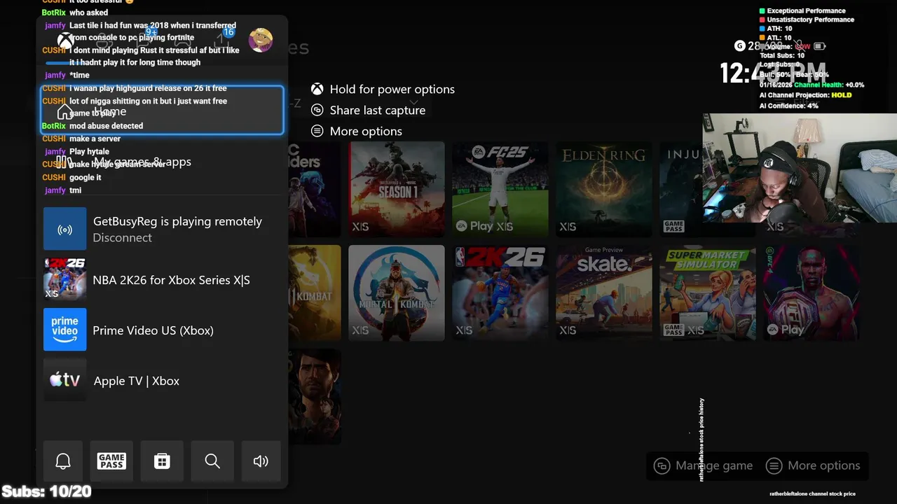Open the Game Pass button in guide
Viewport: 897px width, 504px height.
111,461
